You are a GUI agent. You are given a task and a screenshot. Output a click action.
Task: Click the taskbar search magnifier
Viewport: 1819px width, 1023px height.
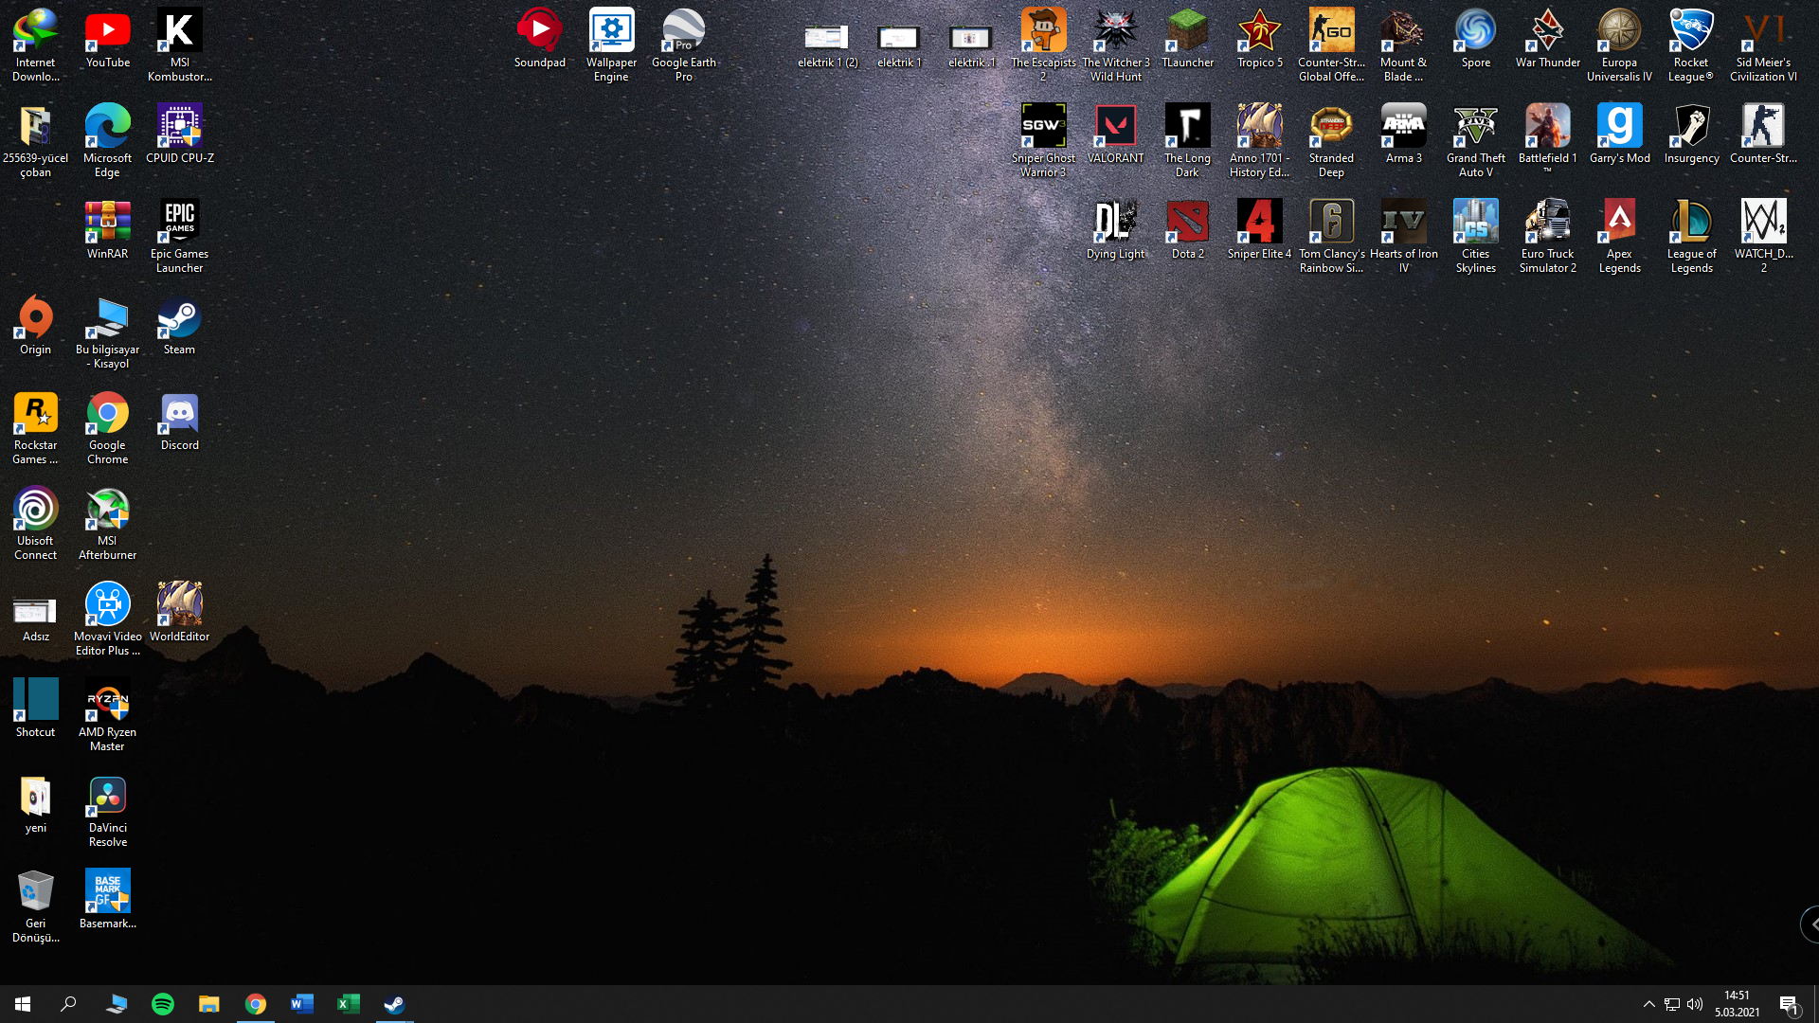pyautogui.click(x=68, y=1004)
